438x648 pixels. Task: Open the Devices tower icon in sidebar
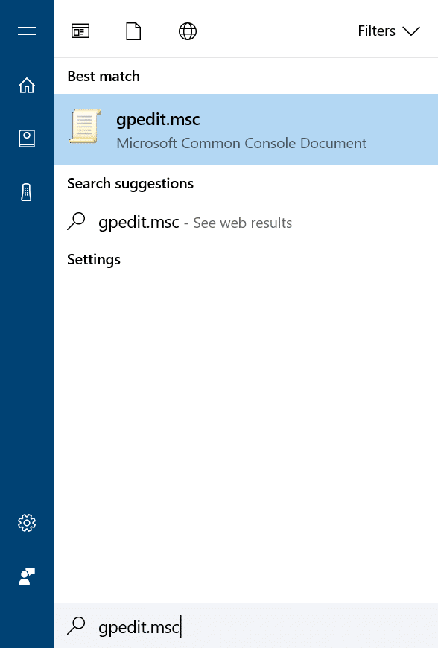click(27, 192)
